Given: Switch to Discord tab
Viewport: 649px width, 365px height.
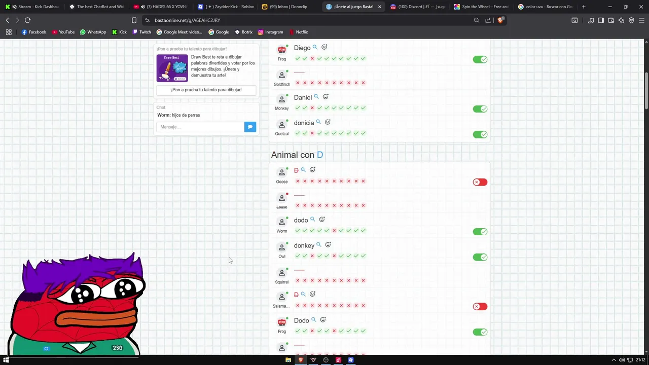Looking at the screenshot, I should [x=418, y=7].
